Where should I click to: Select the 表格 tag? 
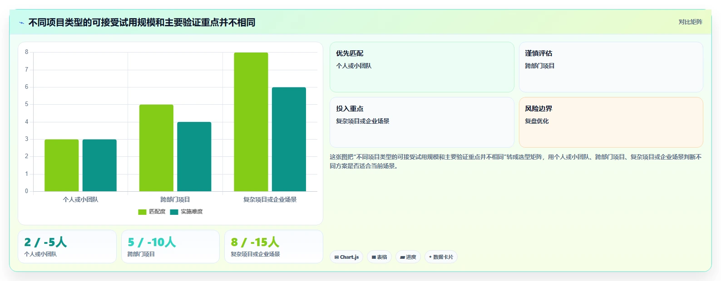379,257
